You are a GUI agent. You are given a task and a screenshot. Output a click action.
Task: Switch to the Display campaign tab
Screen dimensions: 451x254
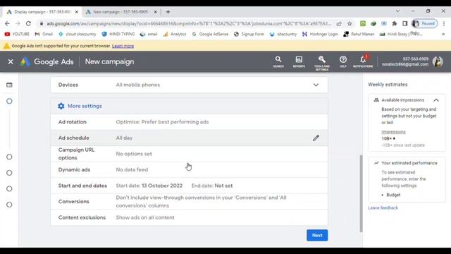[x=42, y=12]
